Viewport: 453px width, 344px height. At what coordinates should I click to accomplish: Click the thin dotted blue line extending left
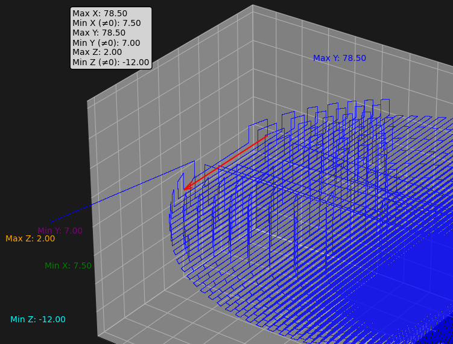[121, 193]
